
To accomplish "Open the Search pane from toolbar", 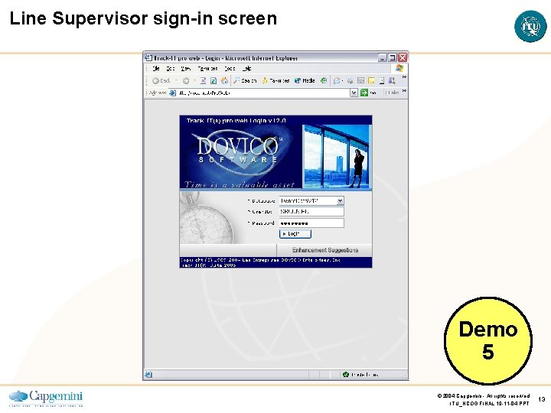I will (x=246, y=81).
